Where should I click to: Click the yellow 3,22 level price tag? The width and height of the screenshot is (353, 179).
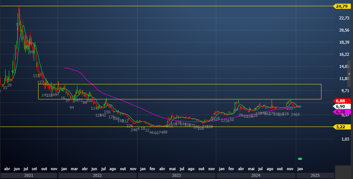click(x=341, y=127)
